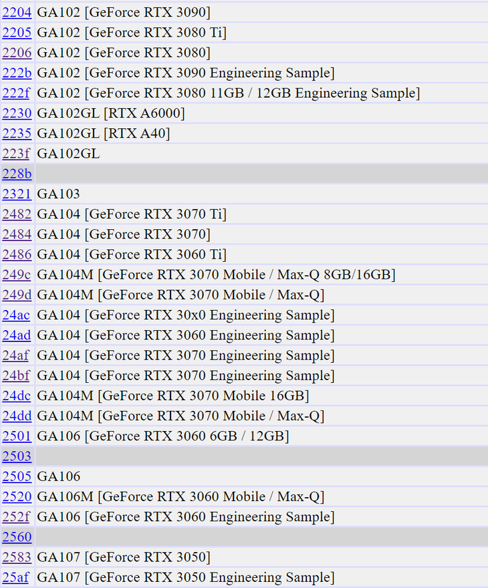Open the 2520 GA106M link
The image size is (488, 588).
[x=17, y=497]
